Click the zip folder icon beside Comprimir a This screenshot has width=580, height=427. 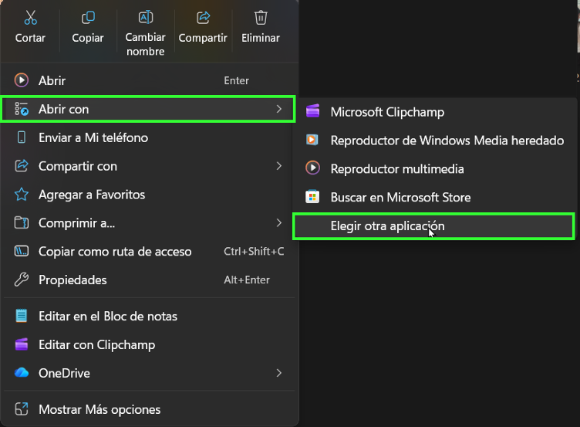pos(22,223)
